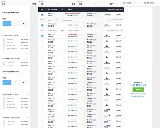Collapse the top NÚMERO DE PARADAS section
This screenshot has height=128, width=160.
(x=27, y=59)
